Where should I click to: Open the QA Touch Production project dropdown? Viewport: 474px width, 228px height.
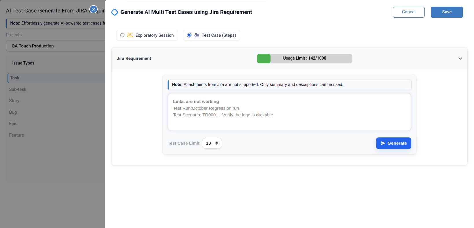[55, 46]
